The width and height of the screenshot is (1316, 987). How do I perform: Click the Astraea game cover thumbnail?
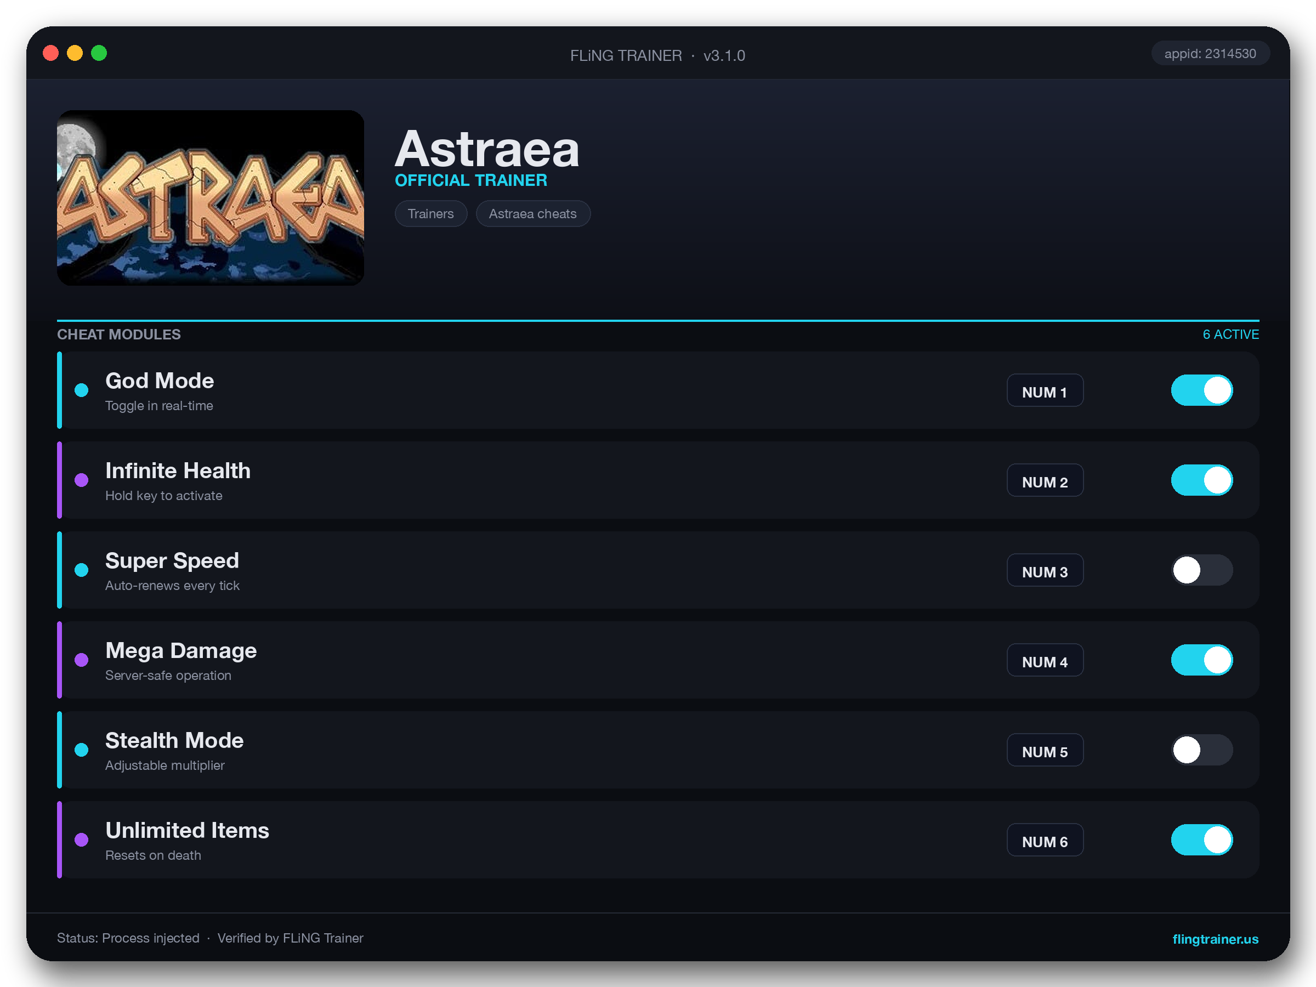210,197
